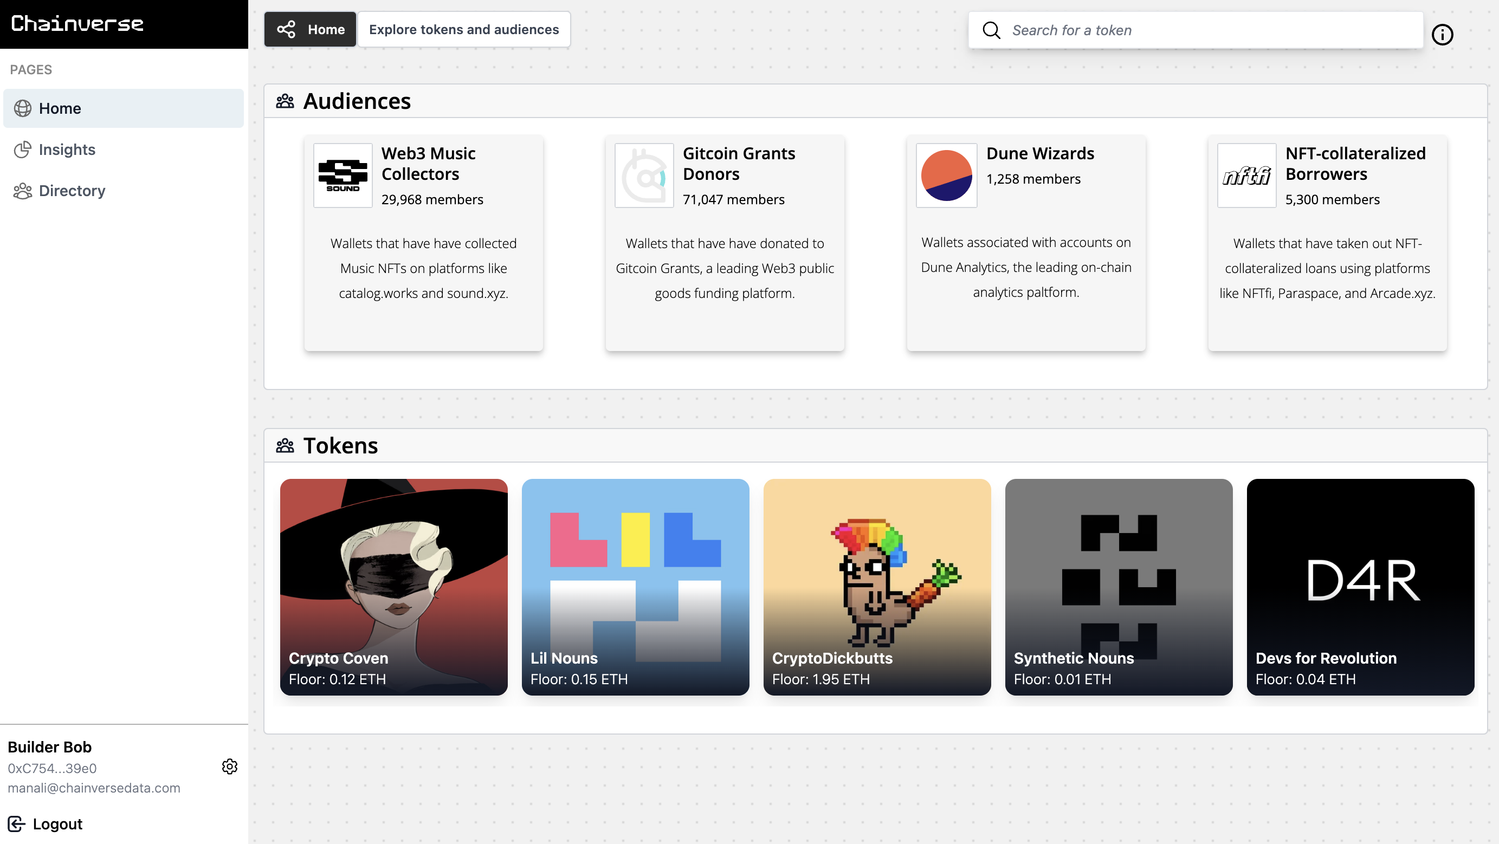Open Web3 Music Collectors audience
The height and width of the screenshot is (844, 1499).
coord(424,243)
